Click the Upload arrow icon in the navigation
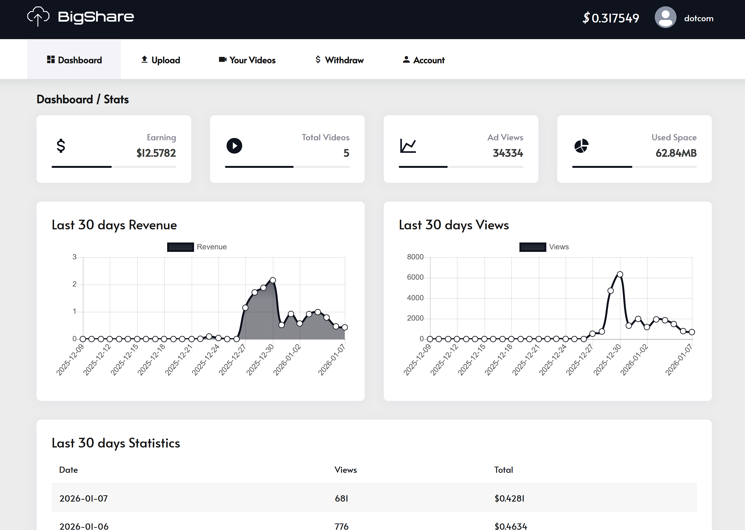Viewport: 745px width, 530px height. [x=144, y=59]
